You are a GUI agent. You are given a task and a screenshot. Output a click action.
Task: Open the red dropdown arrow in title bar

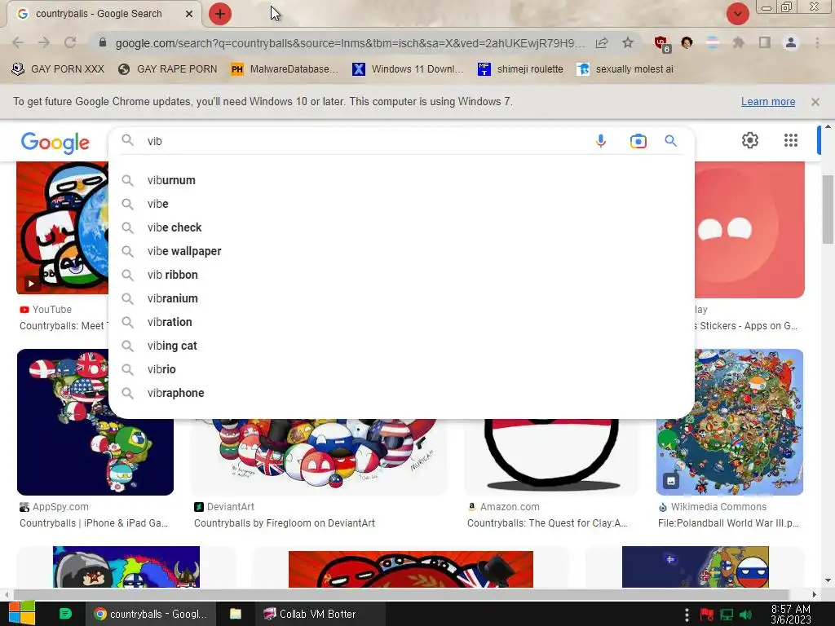737,14
